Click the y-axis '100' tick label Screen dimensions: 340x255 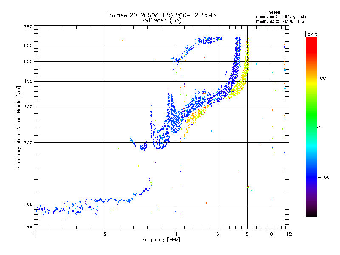tap(28, 204)
